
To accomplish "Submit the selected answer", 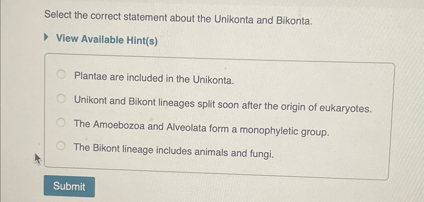I will pos(70,186).
